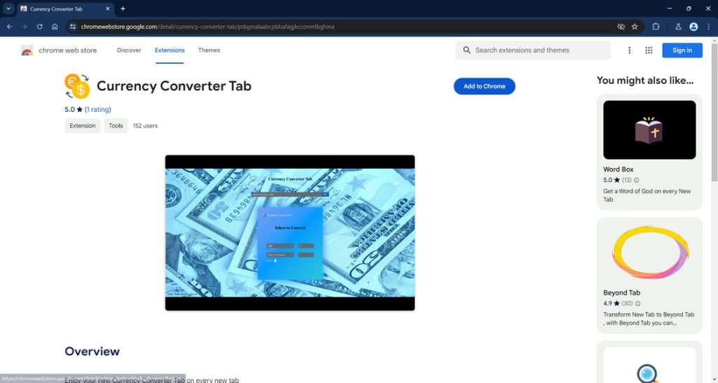Viewport: 718px width, 383px height.
Task: Open the Google apps grid icon
Action: pos(649,50)
